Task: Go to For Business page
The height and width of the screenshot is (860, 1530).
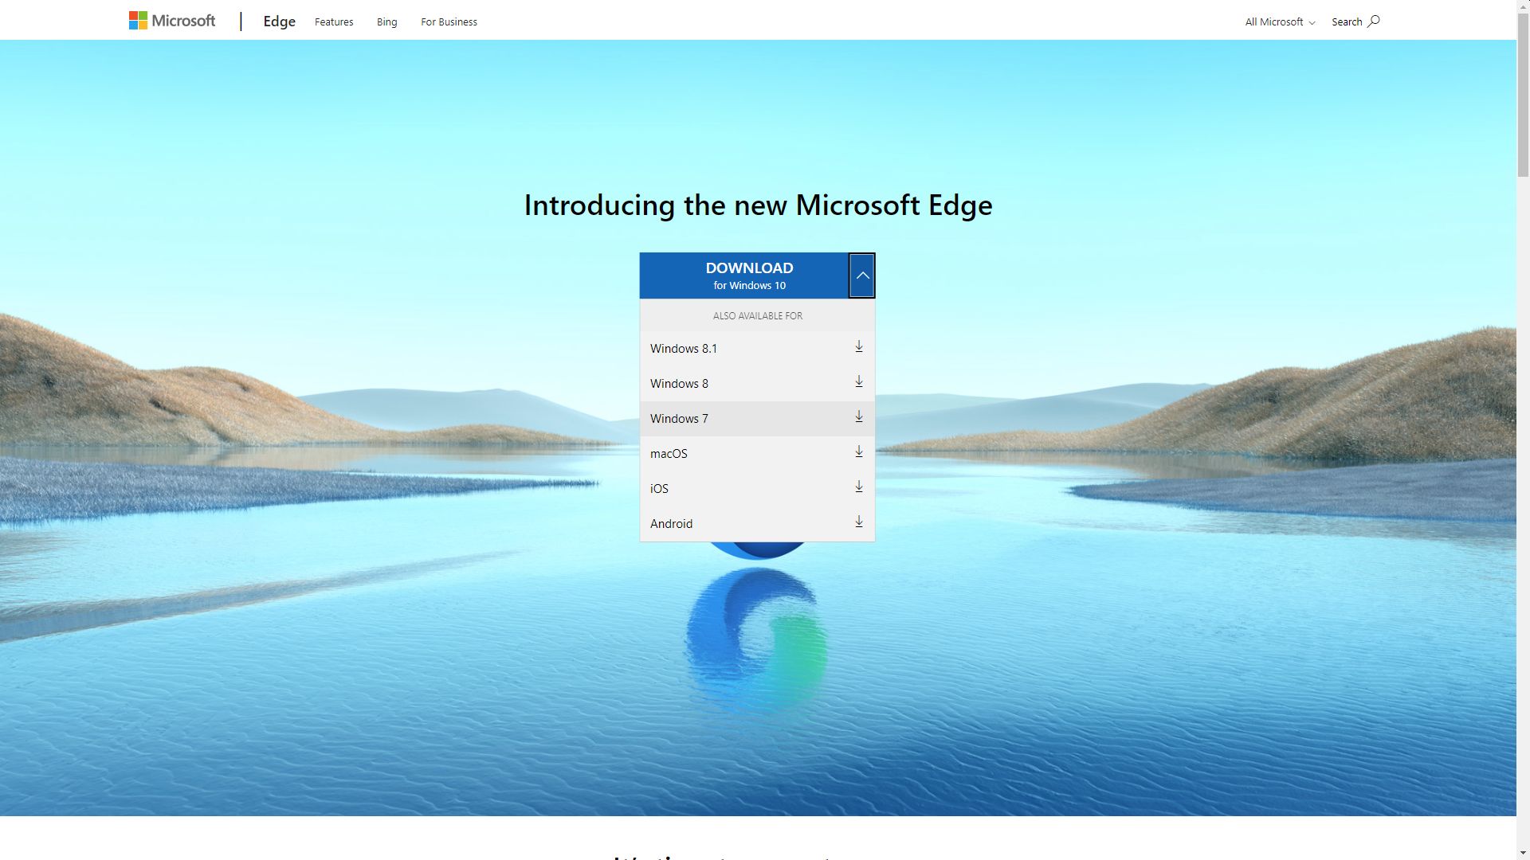Action: tap(449, 21)
